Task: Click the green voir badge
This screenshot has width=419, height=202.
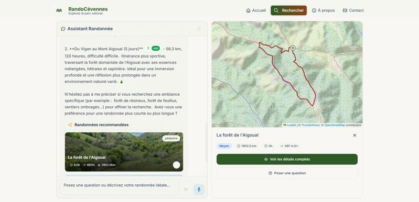Action: [x=156, y=48]
